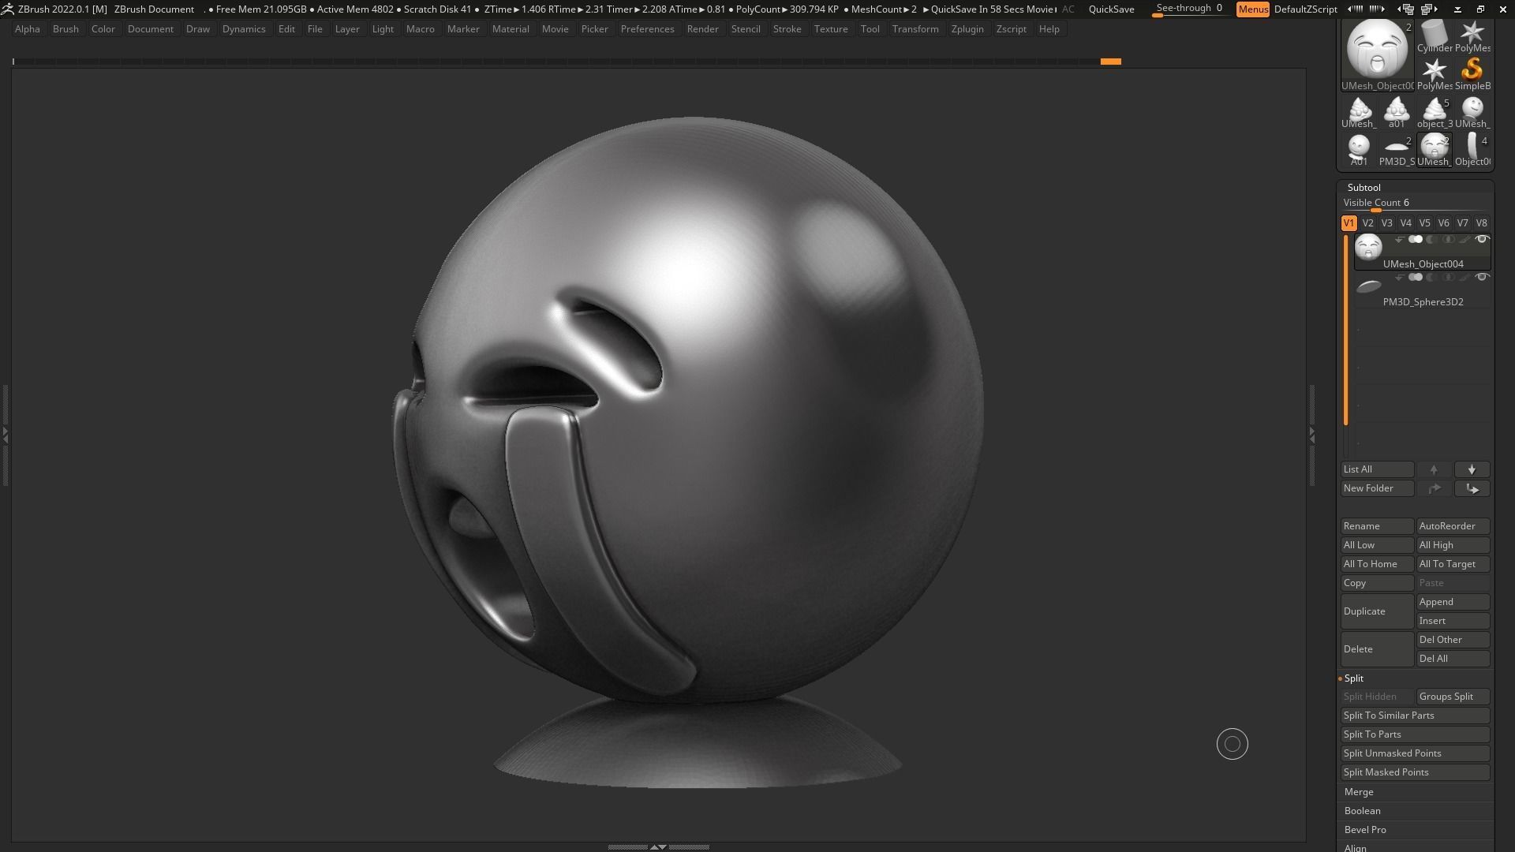The image size is (1515, 852).
Task: Toggle visibility eye of PM3D_Sphere3D2
Action: 1482,277
